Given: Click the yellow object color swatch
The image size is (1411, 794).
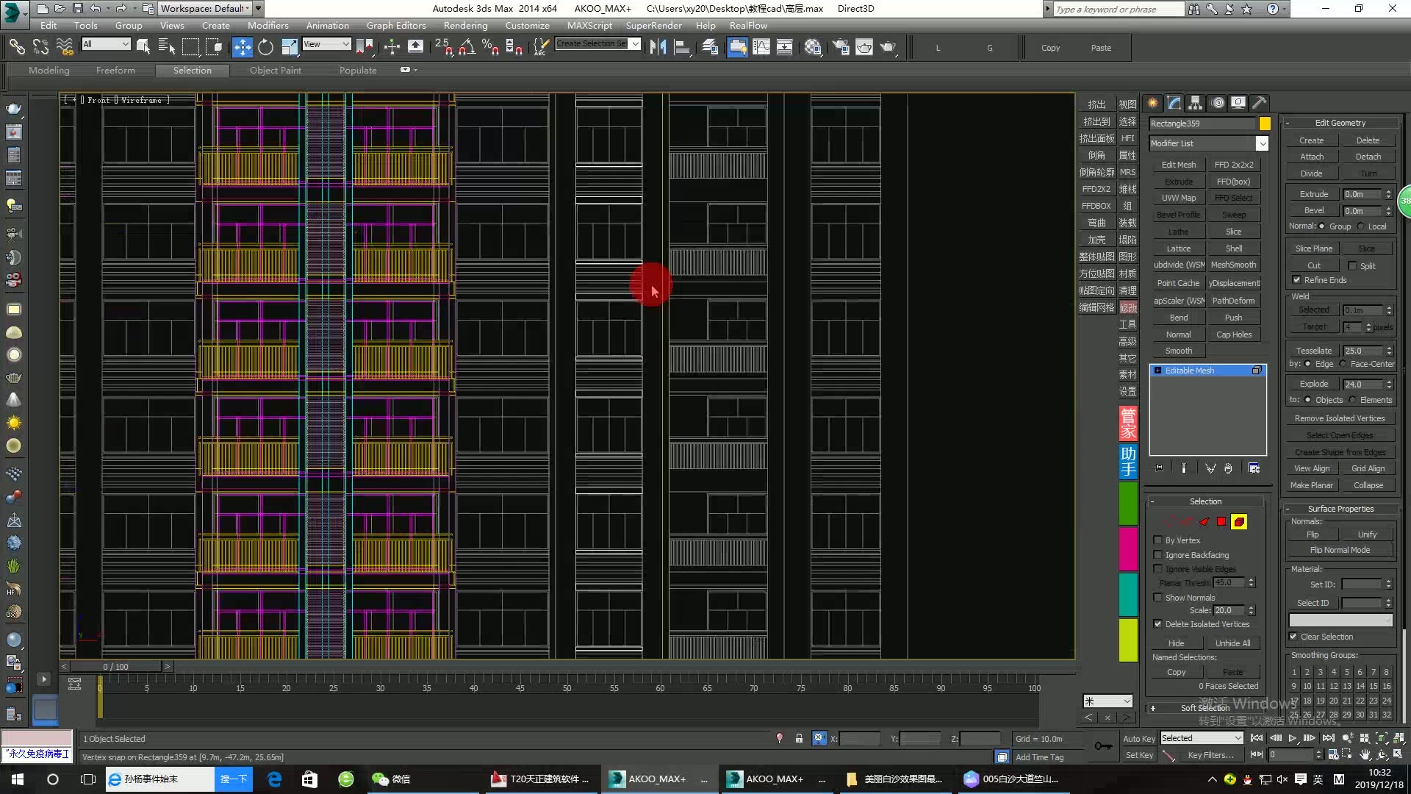Looking at the screenshot, I should point(1265,124).
